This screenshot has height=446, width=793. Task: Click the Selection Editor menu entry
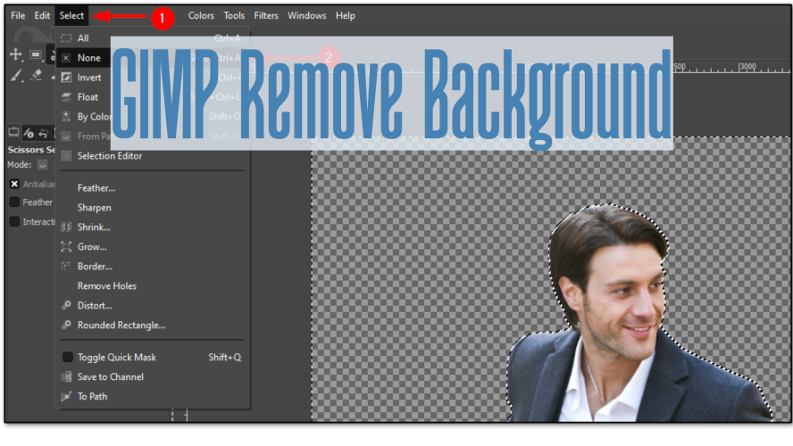pos(109,156)
